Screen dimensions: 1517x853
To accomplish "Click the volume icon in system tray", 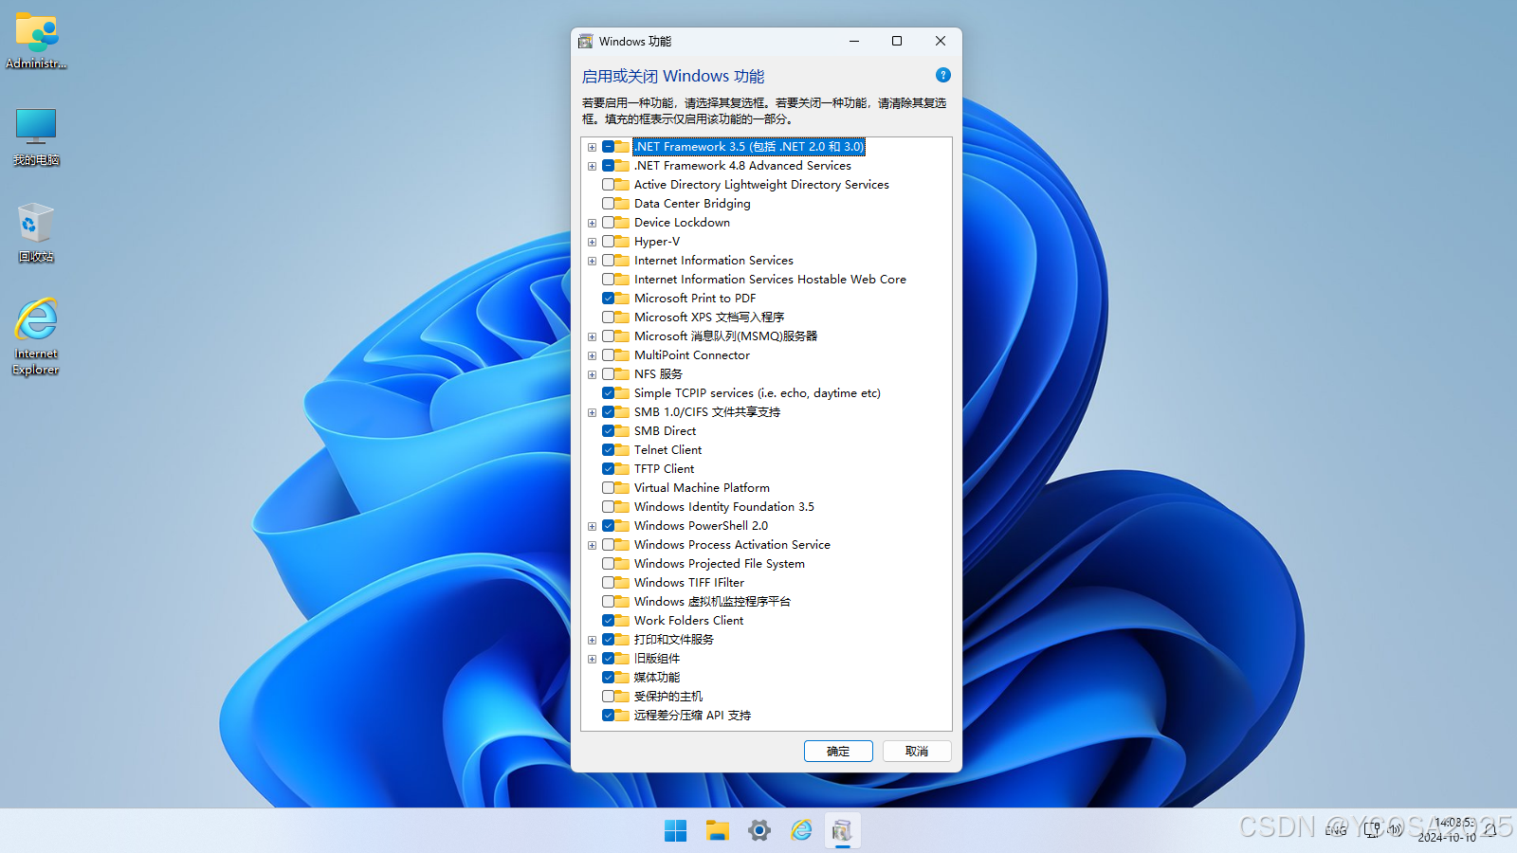I will tap(1395, 830).
